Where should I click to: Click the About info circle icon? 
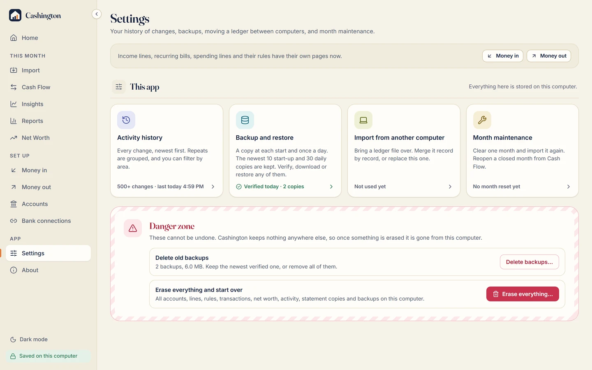tap(14, 270)
